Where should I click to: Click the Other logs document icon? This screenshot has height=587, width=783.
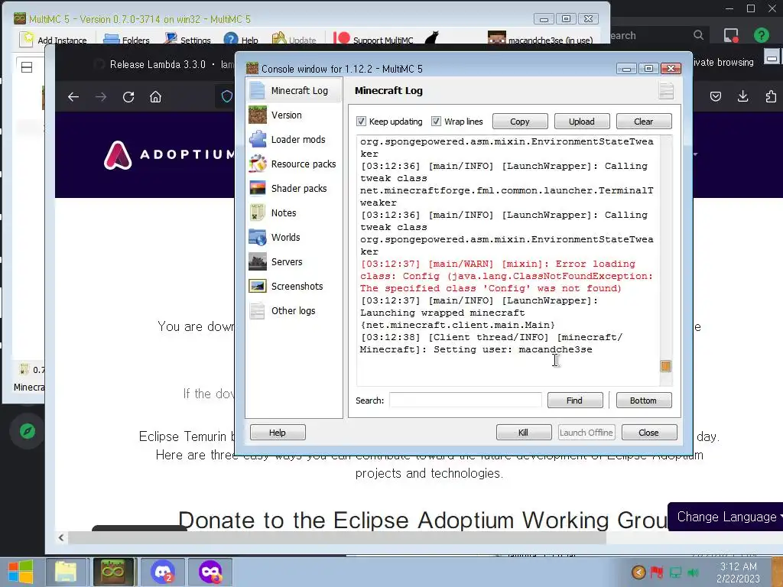pos(258,310)
